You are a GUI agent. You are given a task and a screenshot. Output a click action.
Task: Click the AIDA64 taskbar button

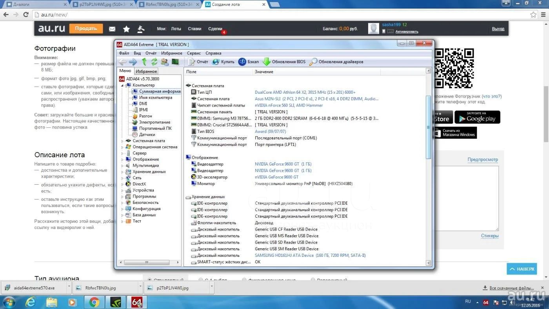click(136, 302)
